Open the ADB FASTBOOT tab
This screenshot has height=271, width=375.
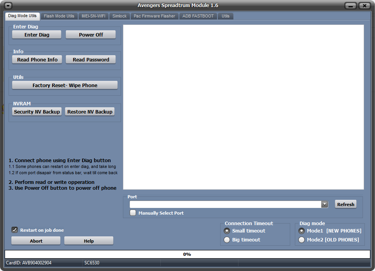(198, 16)
